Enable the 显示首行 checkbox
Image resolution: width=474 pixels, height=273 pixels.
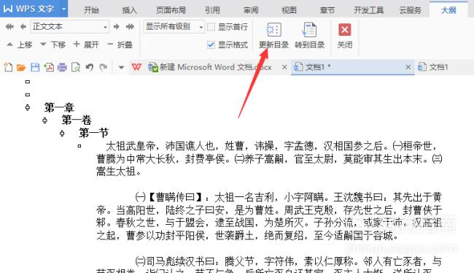click(211, 27)
